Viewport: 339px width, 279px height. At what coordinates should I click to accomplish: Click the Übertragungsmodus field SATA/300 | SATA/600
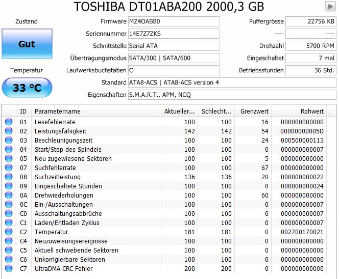[174, 58]
